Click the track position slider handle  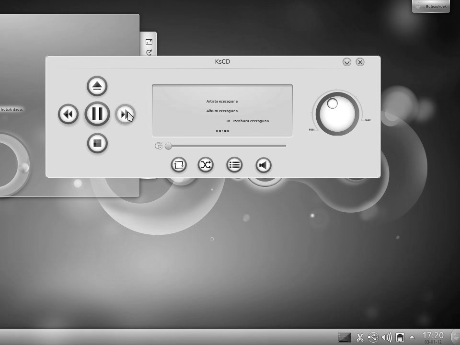(168, 146)
